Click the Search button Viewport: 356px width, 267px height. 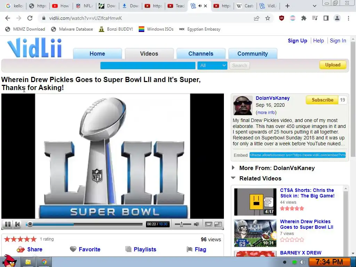click(240, 65)
